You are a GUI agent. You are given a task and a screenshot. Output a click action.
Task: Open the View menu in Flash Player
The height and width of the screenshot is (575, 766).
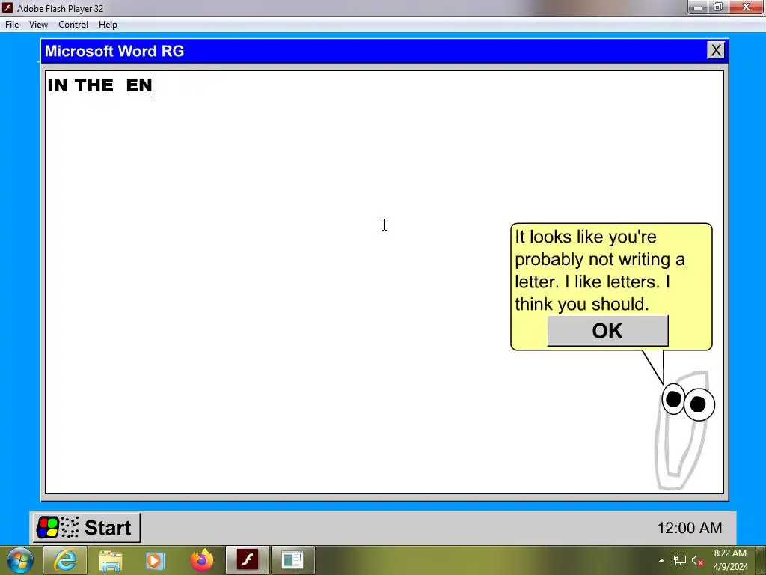[x=38, y=25]
